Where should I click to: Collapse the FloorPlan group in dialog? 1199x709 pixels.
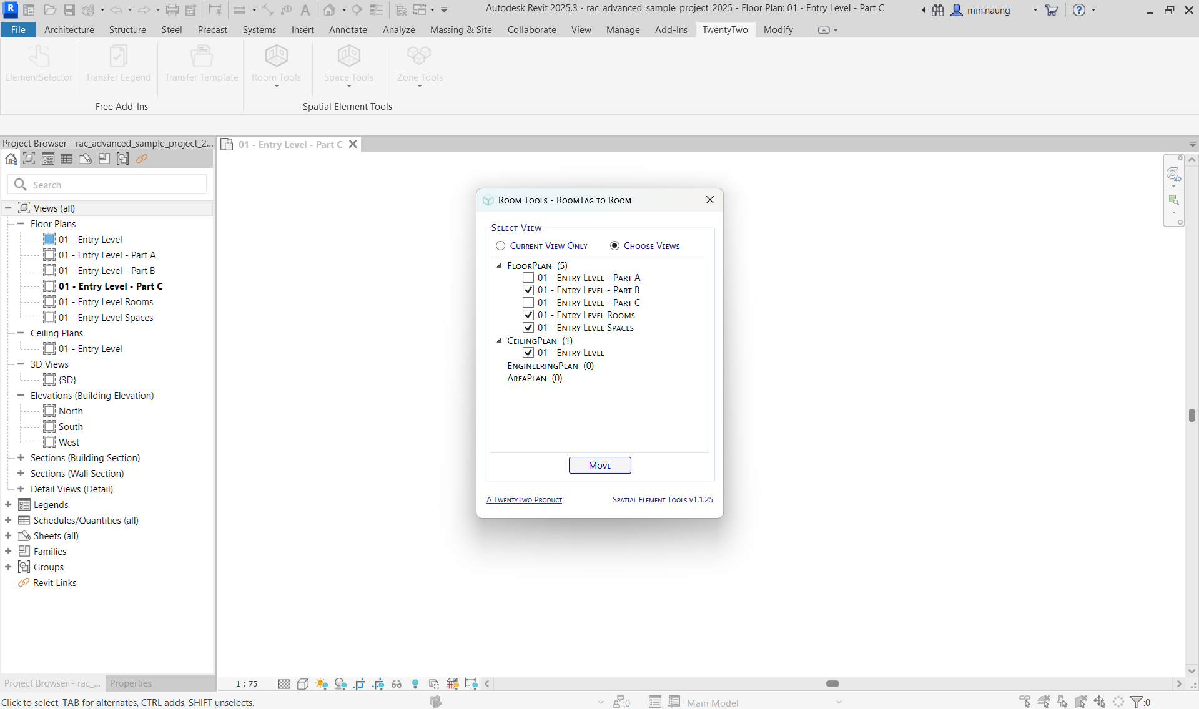pos(499,266)
